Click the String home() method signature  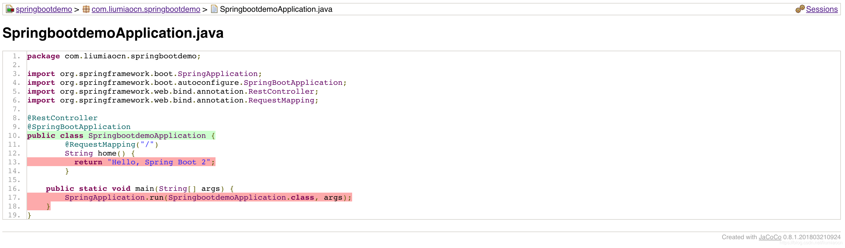[x=100, y=153]
